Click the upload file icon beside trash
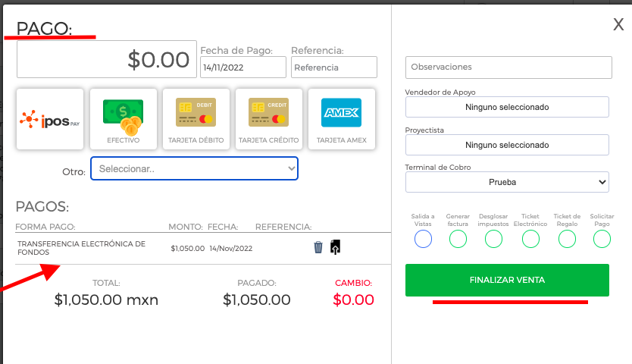The height and width of the screenshot is (364, 632). pyautogui.click(x=335, y=247)
